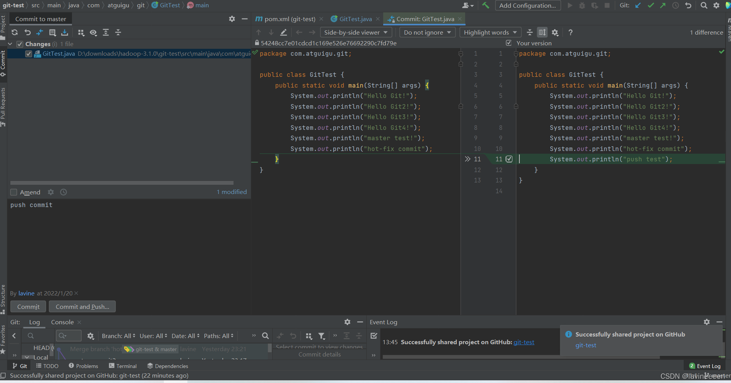
Task: Open the Group By icon in the commit toolbar
Action: [x=81, y=32]
